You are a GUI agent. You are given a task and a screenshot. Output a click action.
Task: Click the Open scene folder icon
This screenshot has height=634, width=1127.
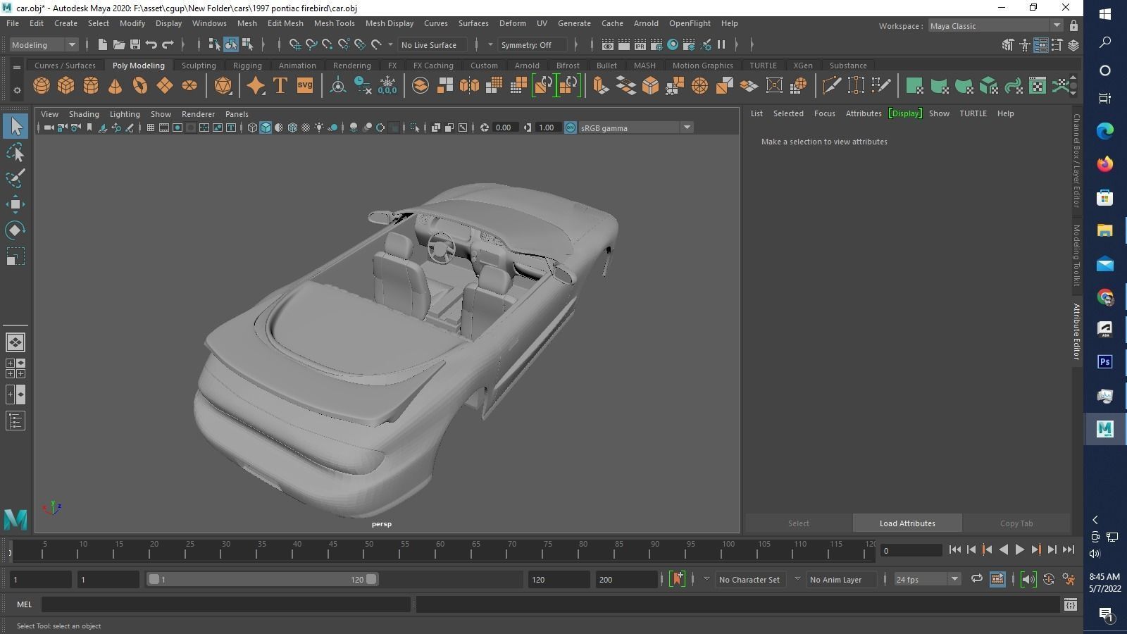point(118,45)
